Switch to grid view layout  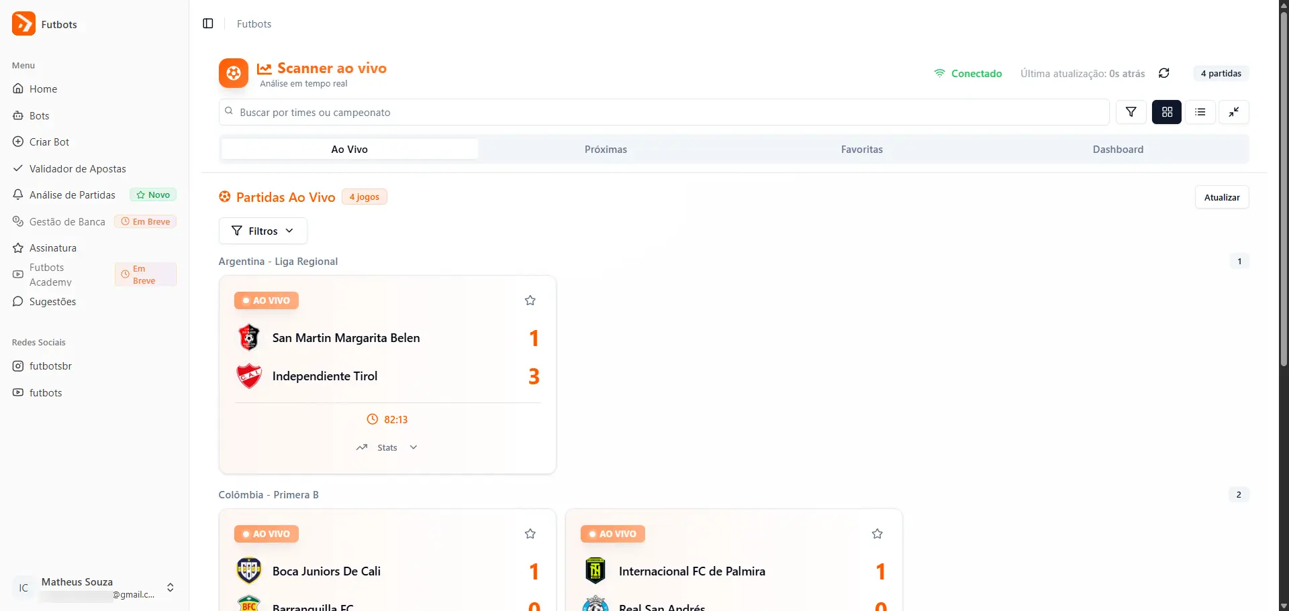(1167, 112)
